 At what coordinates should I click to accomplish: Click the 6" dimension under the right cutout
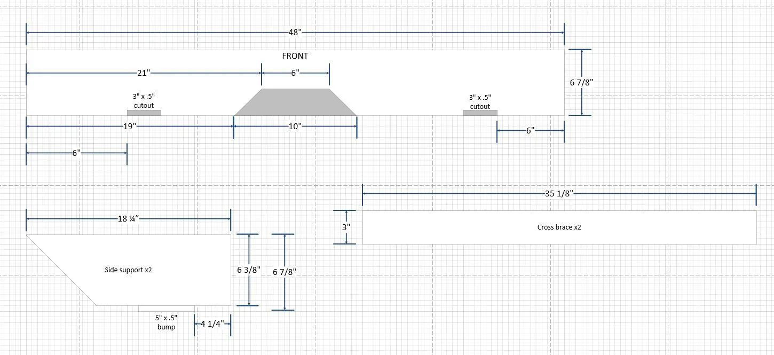(x=530, y=130)
